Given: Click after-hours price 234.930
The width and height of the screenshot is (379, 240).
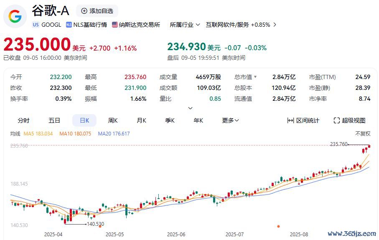Looking at the screenshot, I should (x=186, y=47).
